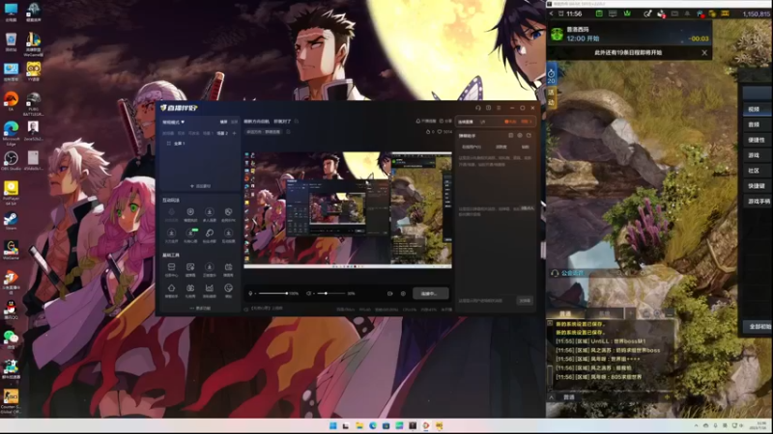Screen dimensions: 773x434
Task: Click the grey start-stream button below the preview
Action: [x=430, y=293]
